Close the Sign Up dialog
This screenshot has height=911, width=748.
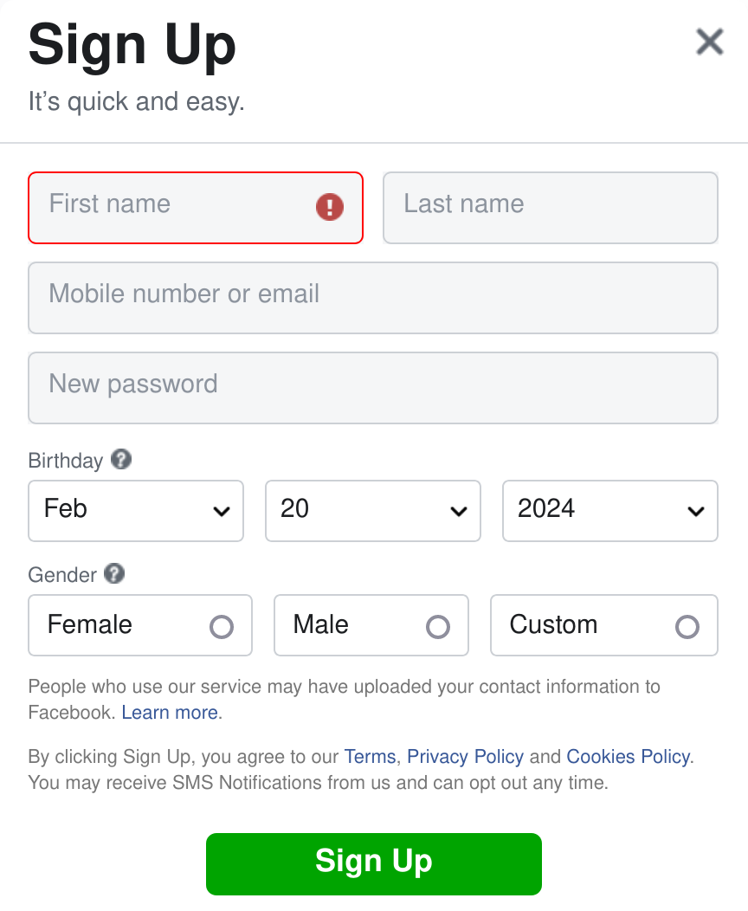pyautogui.click(x=710, y=41)
